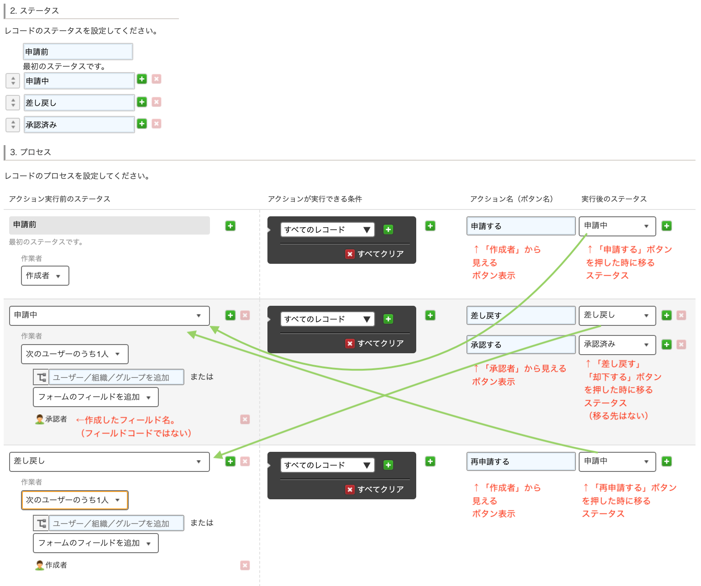
Task: Reorder 申請中 using its stepper arrows
Action: pos(12,80)
